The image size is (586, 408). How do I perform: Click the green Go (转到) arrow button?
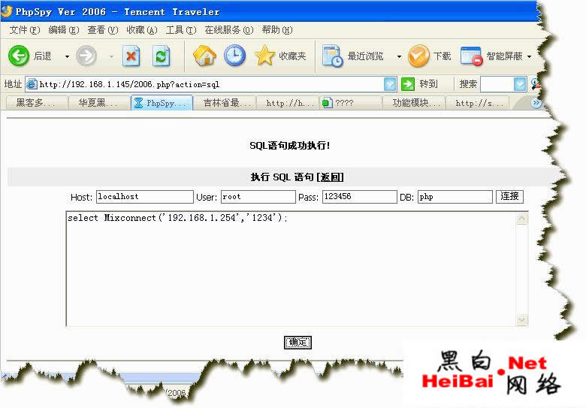click(x=407, y=84)
